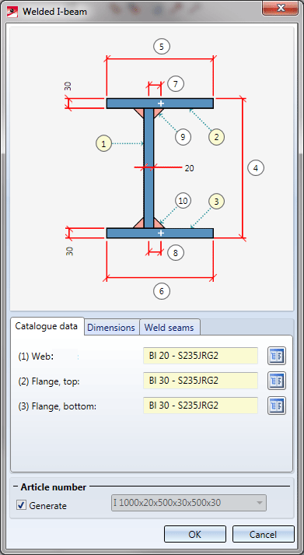Click the "Article number" group heading
This screenshot has width=304, height=555.
tap(54, 487)
